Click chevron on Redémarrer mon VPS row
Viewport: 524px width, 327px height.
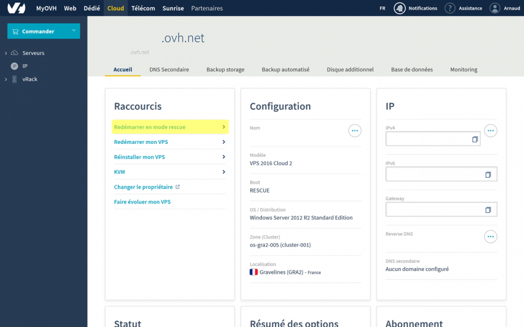(x=223, y=142)
